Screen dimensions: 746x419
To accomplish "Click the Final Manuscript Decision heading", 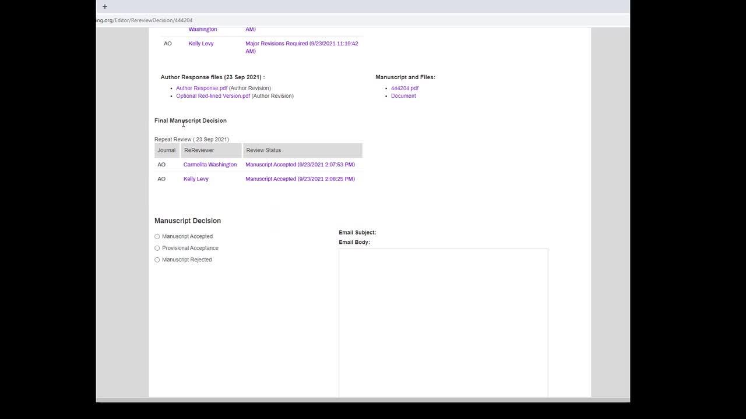I will 191,121.
